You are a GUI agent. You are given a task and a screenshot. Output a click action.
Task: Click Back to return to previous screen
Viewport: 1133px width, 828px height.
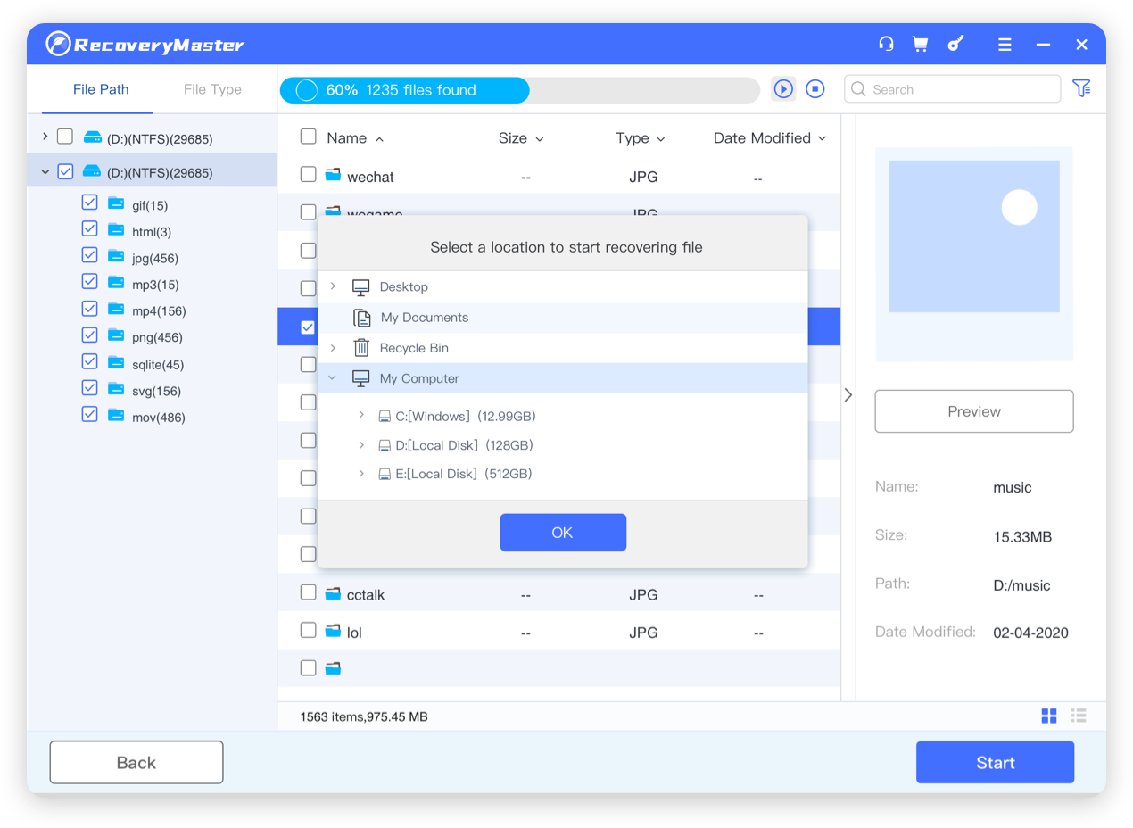coord(136,762)
